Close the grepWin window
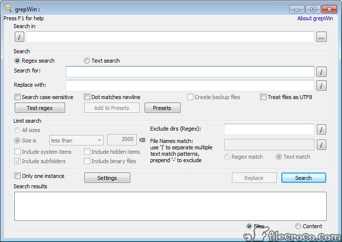The height and width of the screenshot is (242, 342). [x=329, y=9]
